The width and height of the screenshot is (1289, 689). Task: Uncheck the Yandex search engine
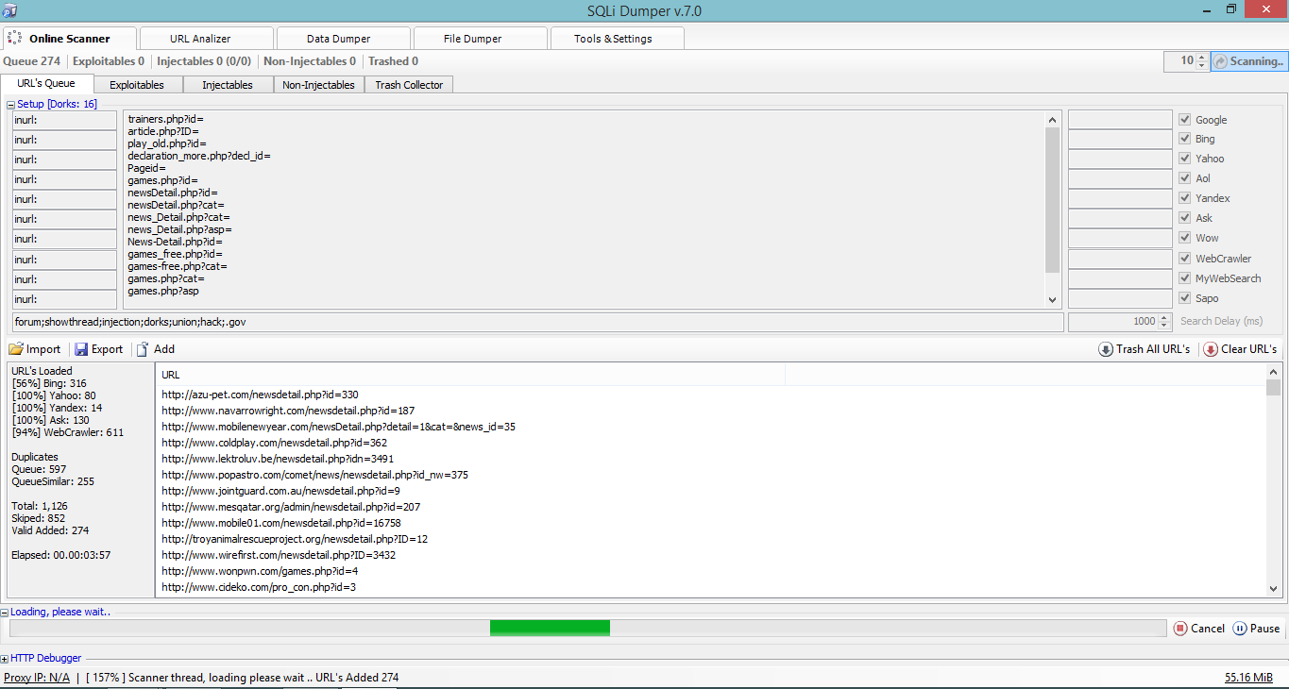[x=1184, y=198]
